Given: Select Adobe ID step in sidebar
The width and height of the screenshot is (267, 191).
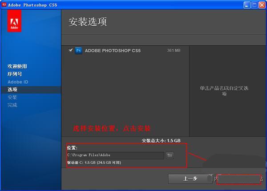Looking at the screenshot, I should [18, 82].
